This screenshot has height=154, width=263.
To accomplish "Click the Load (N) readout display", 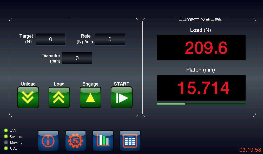I will coord(201,48).
